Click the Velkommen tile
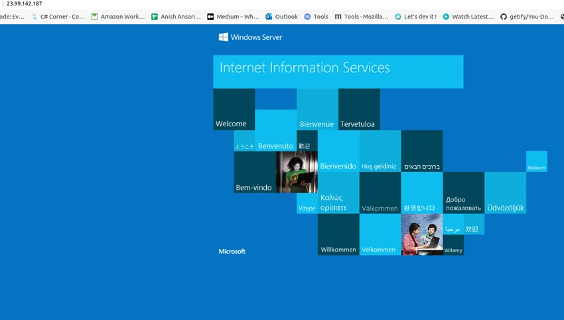 (x=380, y=235)
